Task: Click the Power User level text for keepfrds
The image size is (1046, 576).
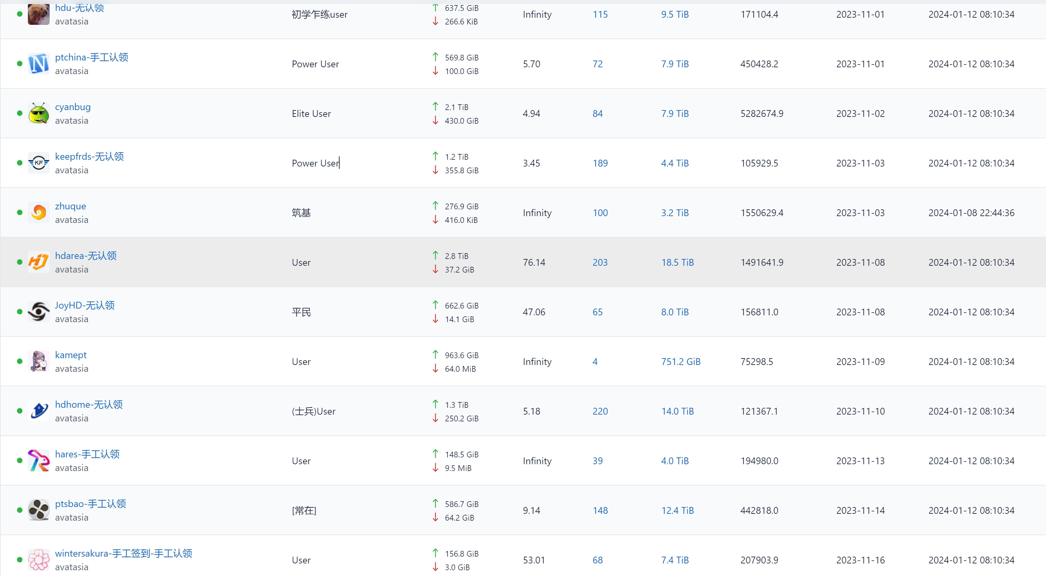Action: (x=315, y=163)
